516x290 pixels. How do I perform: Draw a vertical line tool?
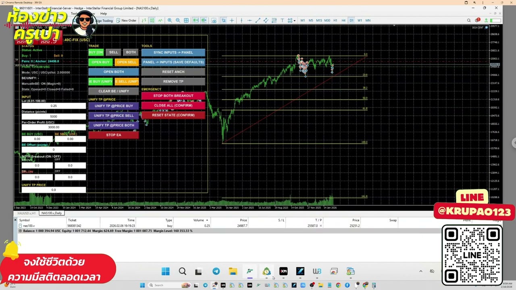241,21
